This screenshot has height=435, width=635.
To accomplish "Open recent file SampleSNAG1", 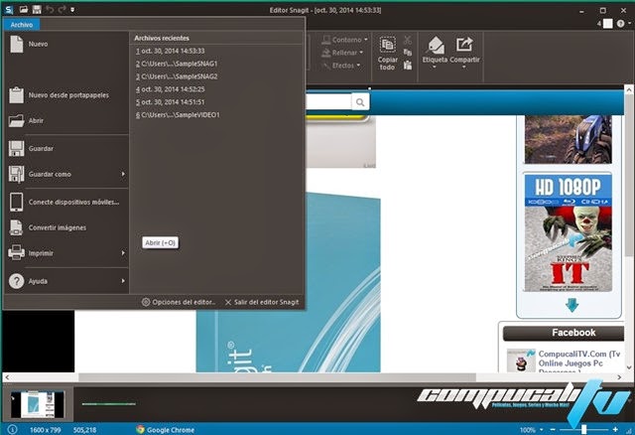I will pos(177,64).
